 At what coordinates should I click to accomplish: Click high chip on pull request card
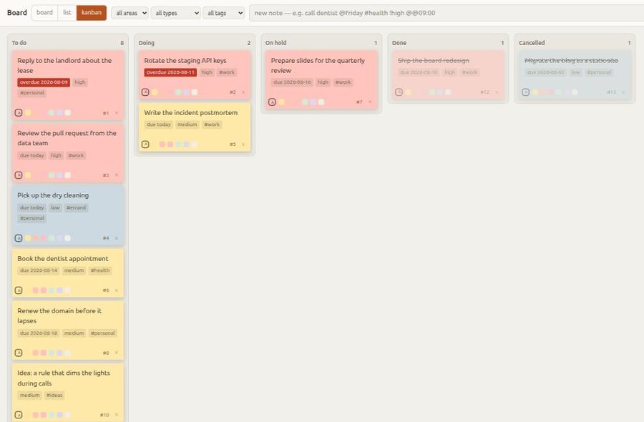coord(56,156)
